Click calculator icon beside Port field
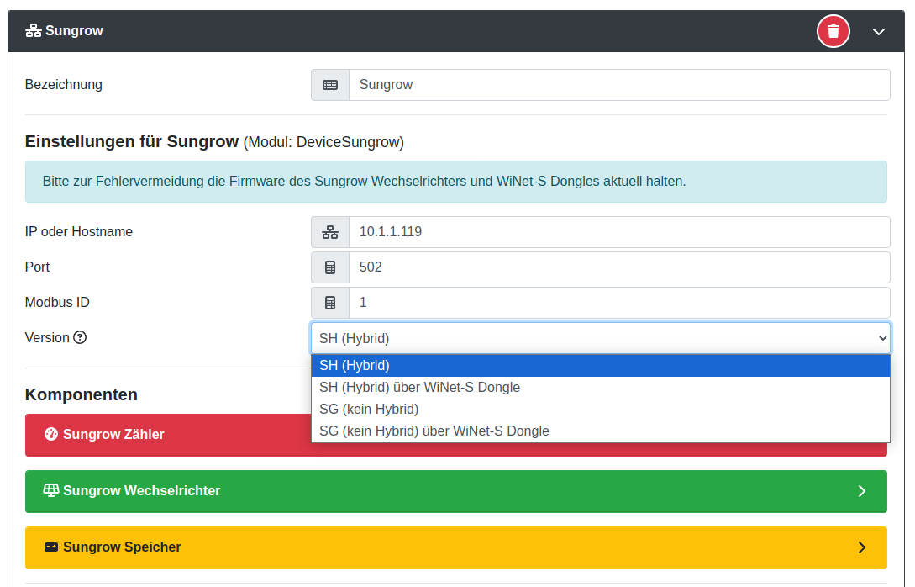 [x=330, y=267]
